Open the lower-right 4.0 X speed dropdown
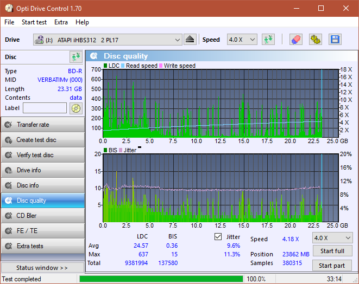This screenshot has width=359, height=284. click(x=332, y=238)
